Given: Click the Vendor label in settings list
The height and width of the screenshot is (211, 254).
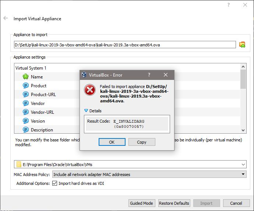Looking at the screenshot, I should point(38,103).
